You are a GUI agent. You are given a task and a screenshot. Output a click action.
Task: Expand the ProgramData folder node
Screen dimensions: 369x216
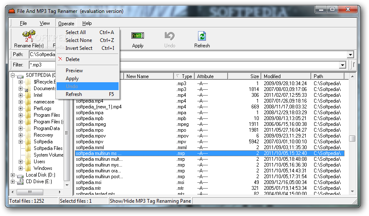(20, 128)
